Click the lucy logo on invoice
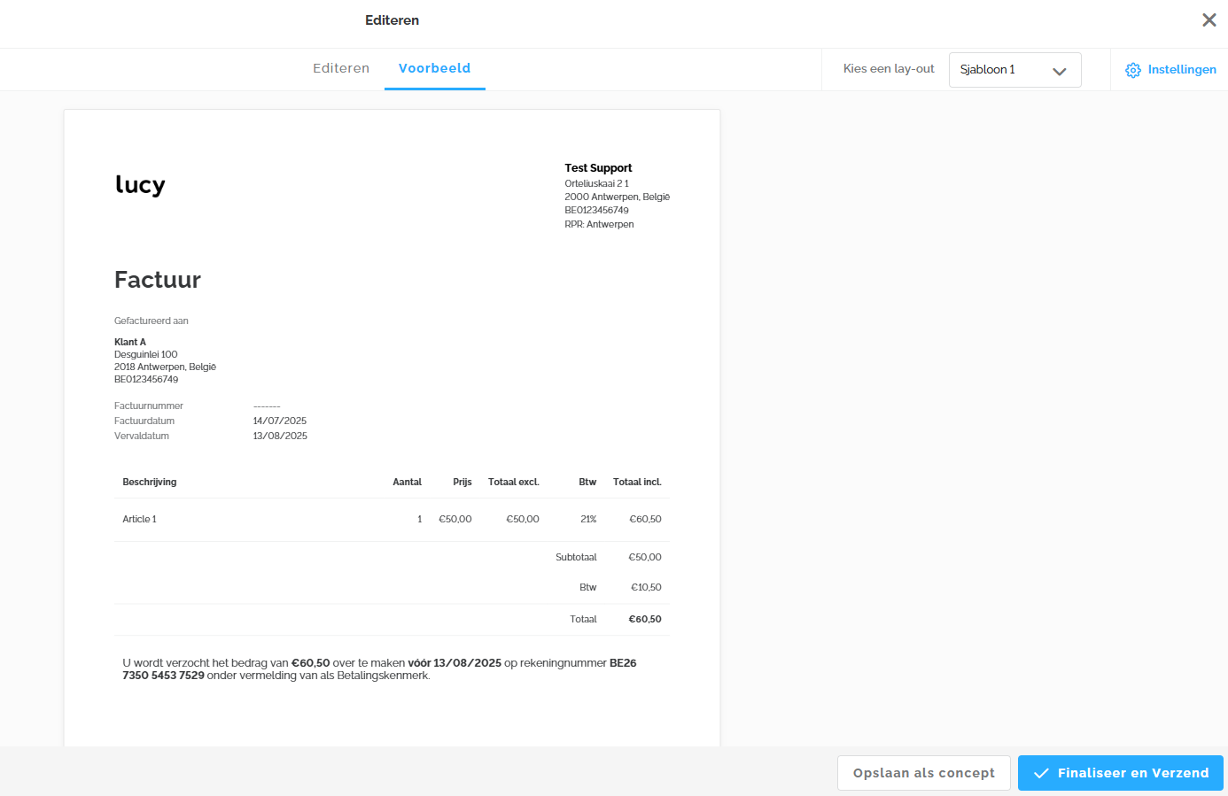This screenshot has height=796, width=1228. (x=140, y=184)
